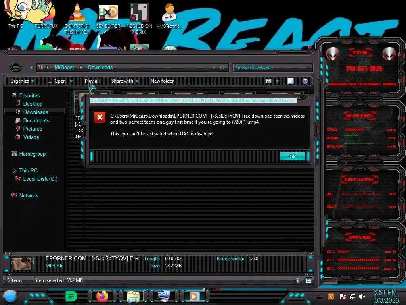Click the 5 items status bar text
This screenshot has height=305, width=406.
15,280
